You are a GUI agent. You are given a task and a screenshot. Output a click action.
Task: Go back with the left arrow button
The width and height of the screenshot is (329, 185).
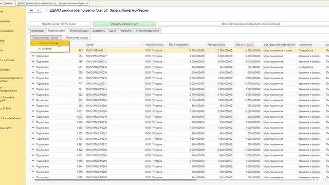(x=31, y=10)
